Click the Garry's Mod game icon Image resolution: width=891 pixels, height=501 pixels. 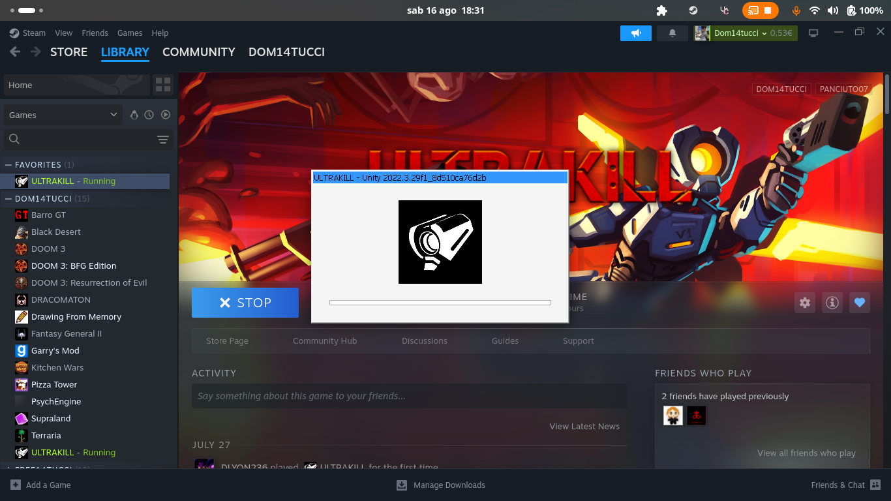point(22,351)
